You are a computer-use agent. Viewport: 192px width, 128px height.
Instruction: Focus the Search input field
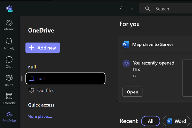(x=165, y=8)
